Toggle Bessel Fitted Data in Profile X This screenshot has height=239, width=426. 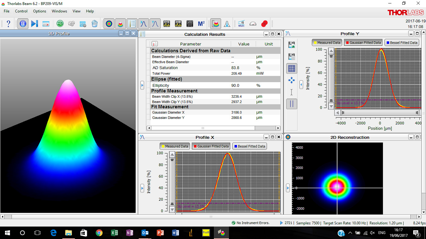[x=249, y=146]
